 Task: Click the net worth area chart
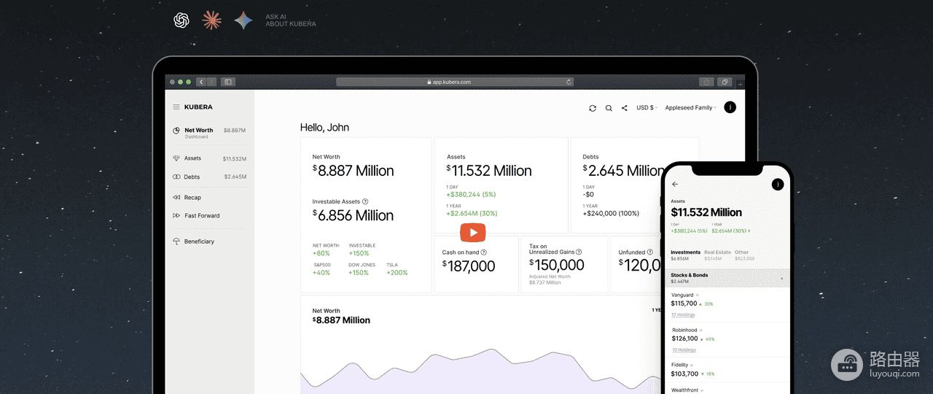click(481, 370)
